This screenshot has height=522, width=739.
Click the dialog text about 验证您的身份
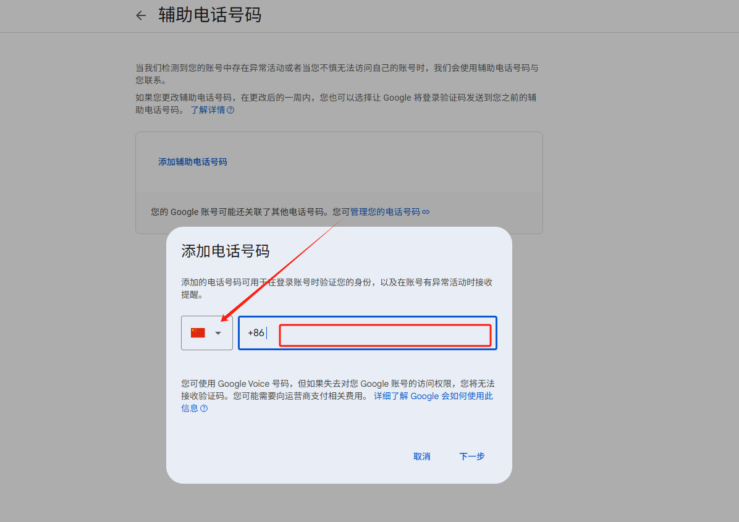click(336, 282)
